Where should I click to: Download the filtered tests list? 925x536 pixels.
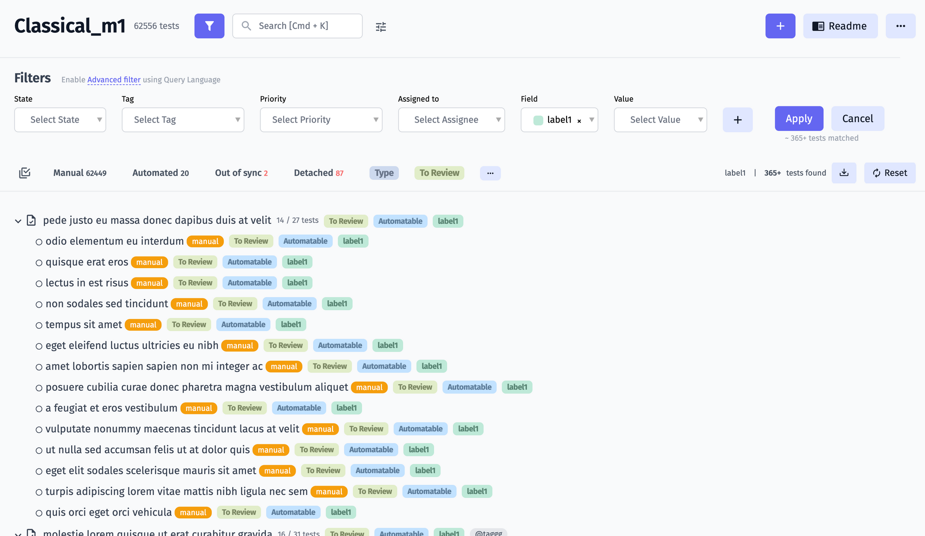[844, 173]
